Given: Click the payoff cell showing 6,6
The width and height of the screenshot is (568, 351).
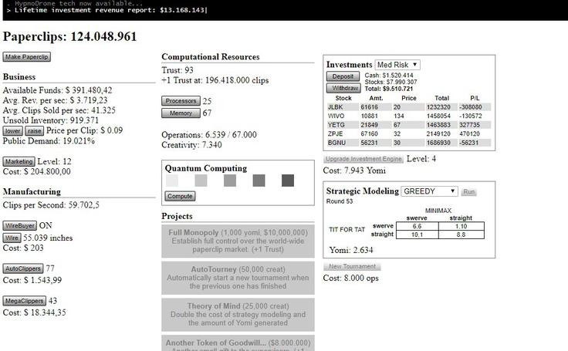Looking at the screenshot, I should tap(418, 226).
